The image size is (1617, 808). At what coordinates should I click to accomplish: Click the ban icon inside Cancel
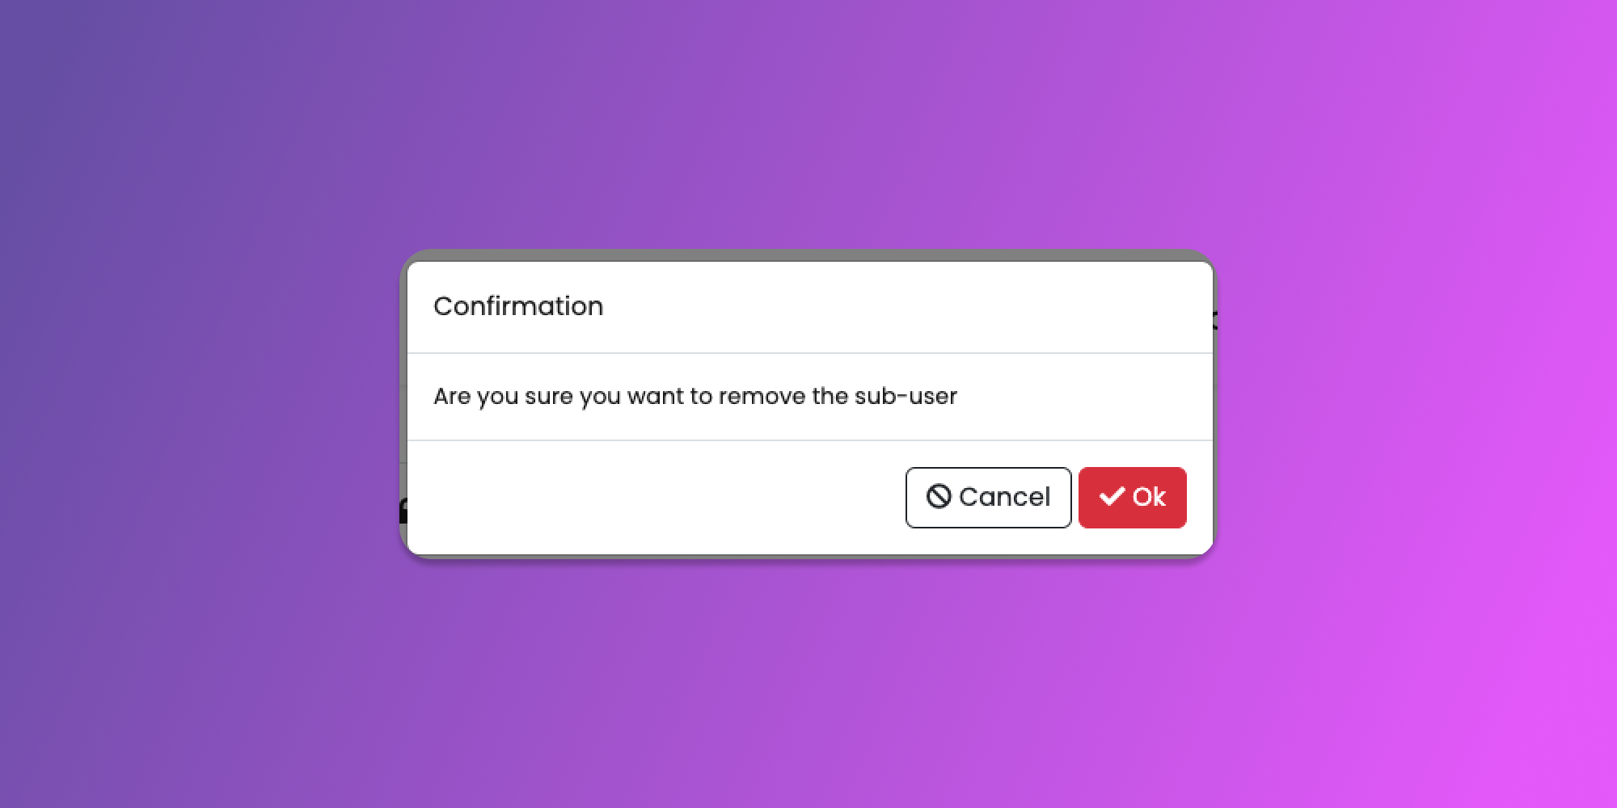pyautogui.click(x=938, y=496)
